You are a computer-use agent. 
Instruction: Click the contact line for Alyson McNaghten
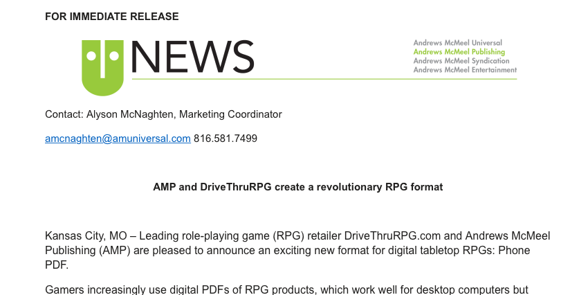[x=163, y=114]
